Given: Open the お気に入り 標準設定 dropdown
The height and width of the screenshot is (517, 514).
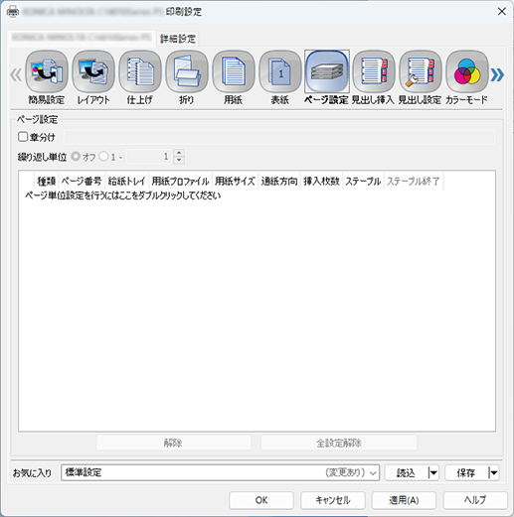Looking at the screenshot, I should (220, 472).
